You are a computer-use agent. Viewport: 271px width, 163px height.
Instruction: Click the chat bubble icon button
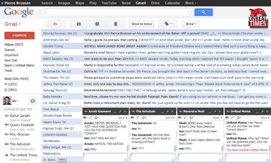click(x=33, y=101)
